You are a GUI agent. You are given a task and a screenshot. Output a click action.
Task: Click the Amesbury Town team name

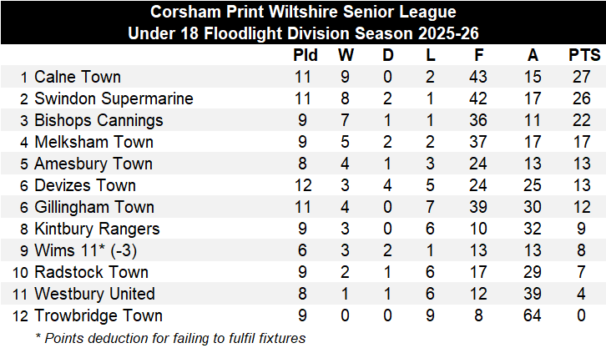93,164
